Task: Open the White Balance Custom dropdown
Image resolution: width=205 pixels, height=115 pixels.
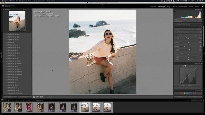Action: [197, 35]
